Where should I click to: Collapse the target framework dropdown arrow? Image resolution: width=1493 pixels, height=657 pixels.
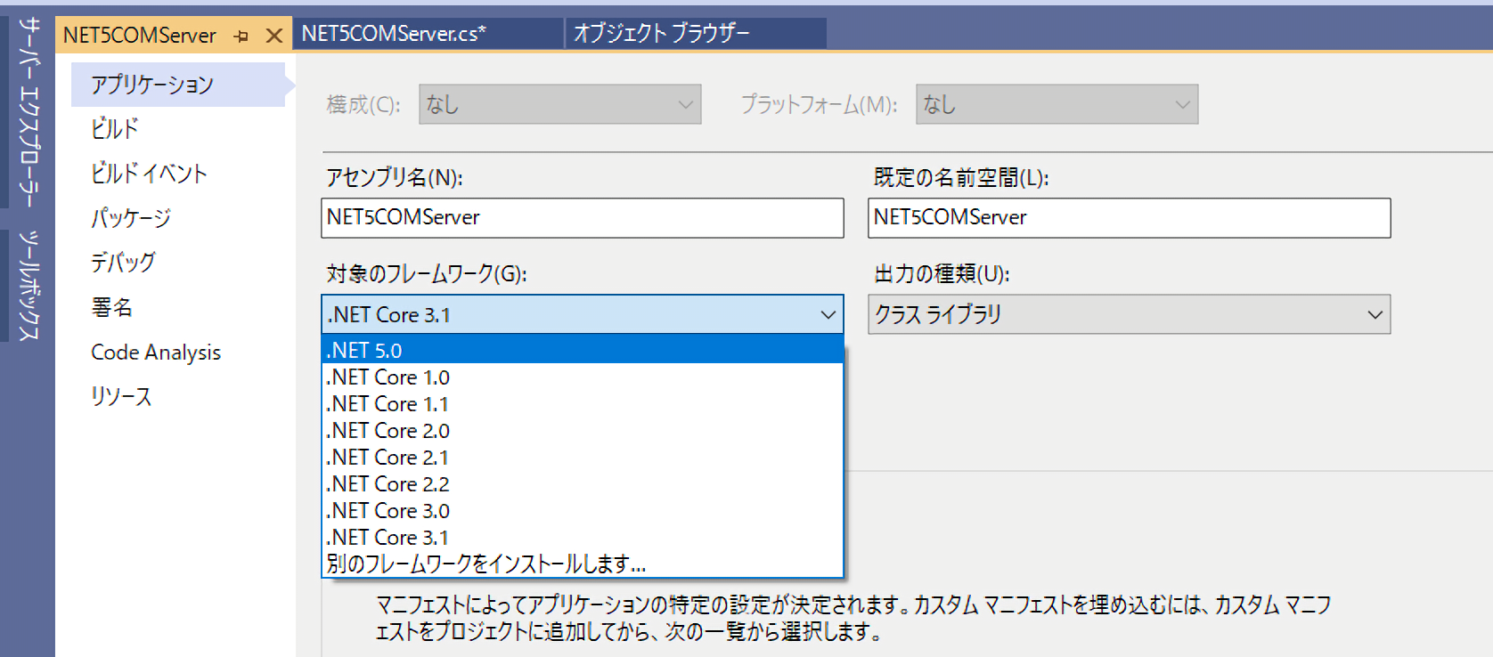(828, 315)
